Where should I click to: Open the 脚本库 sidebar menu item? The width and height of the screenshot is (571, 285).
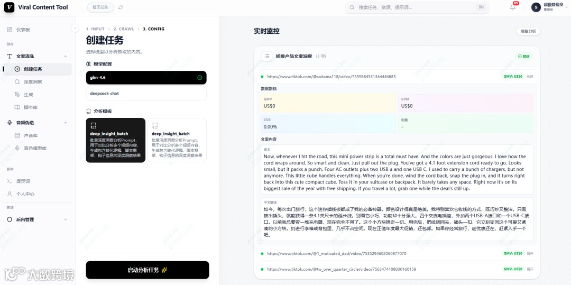point(37,107)
